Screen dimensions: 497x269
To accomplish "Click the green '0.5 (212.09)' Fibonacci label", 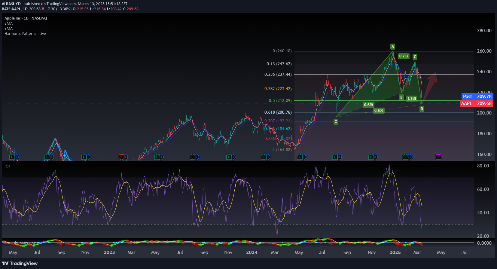I will pos(280,100).
